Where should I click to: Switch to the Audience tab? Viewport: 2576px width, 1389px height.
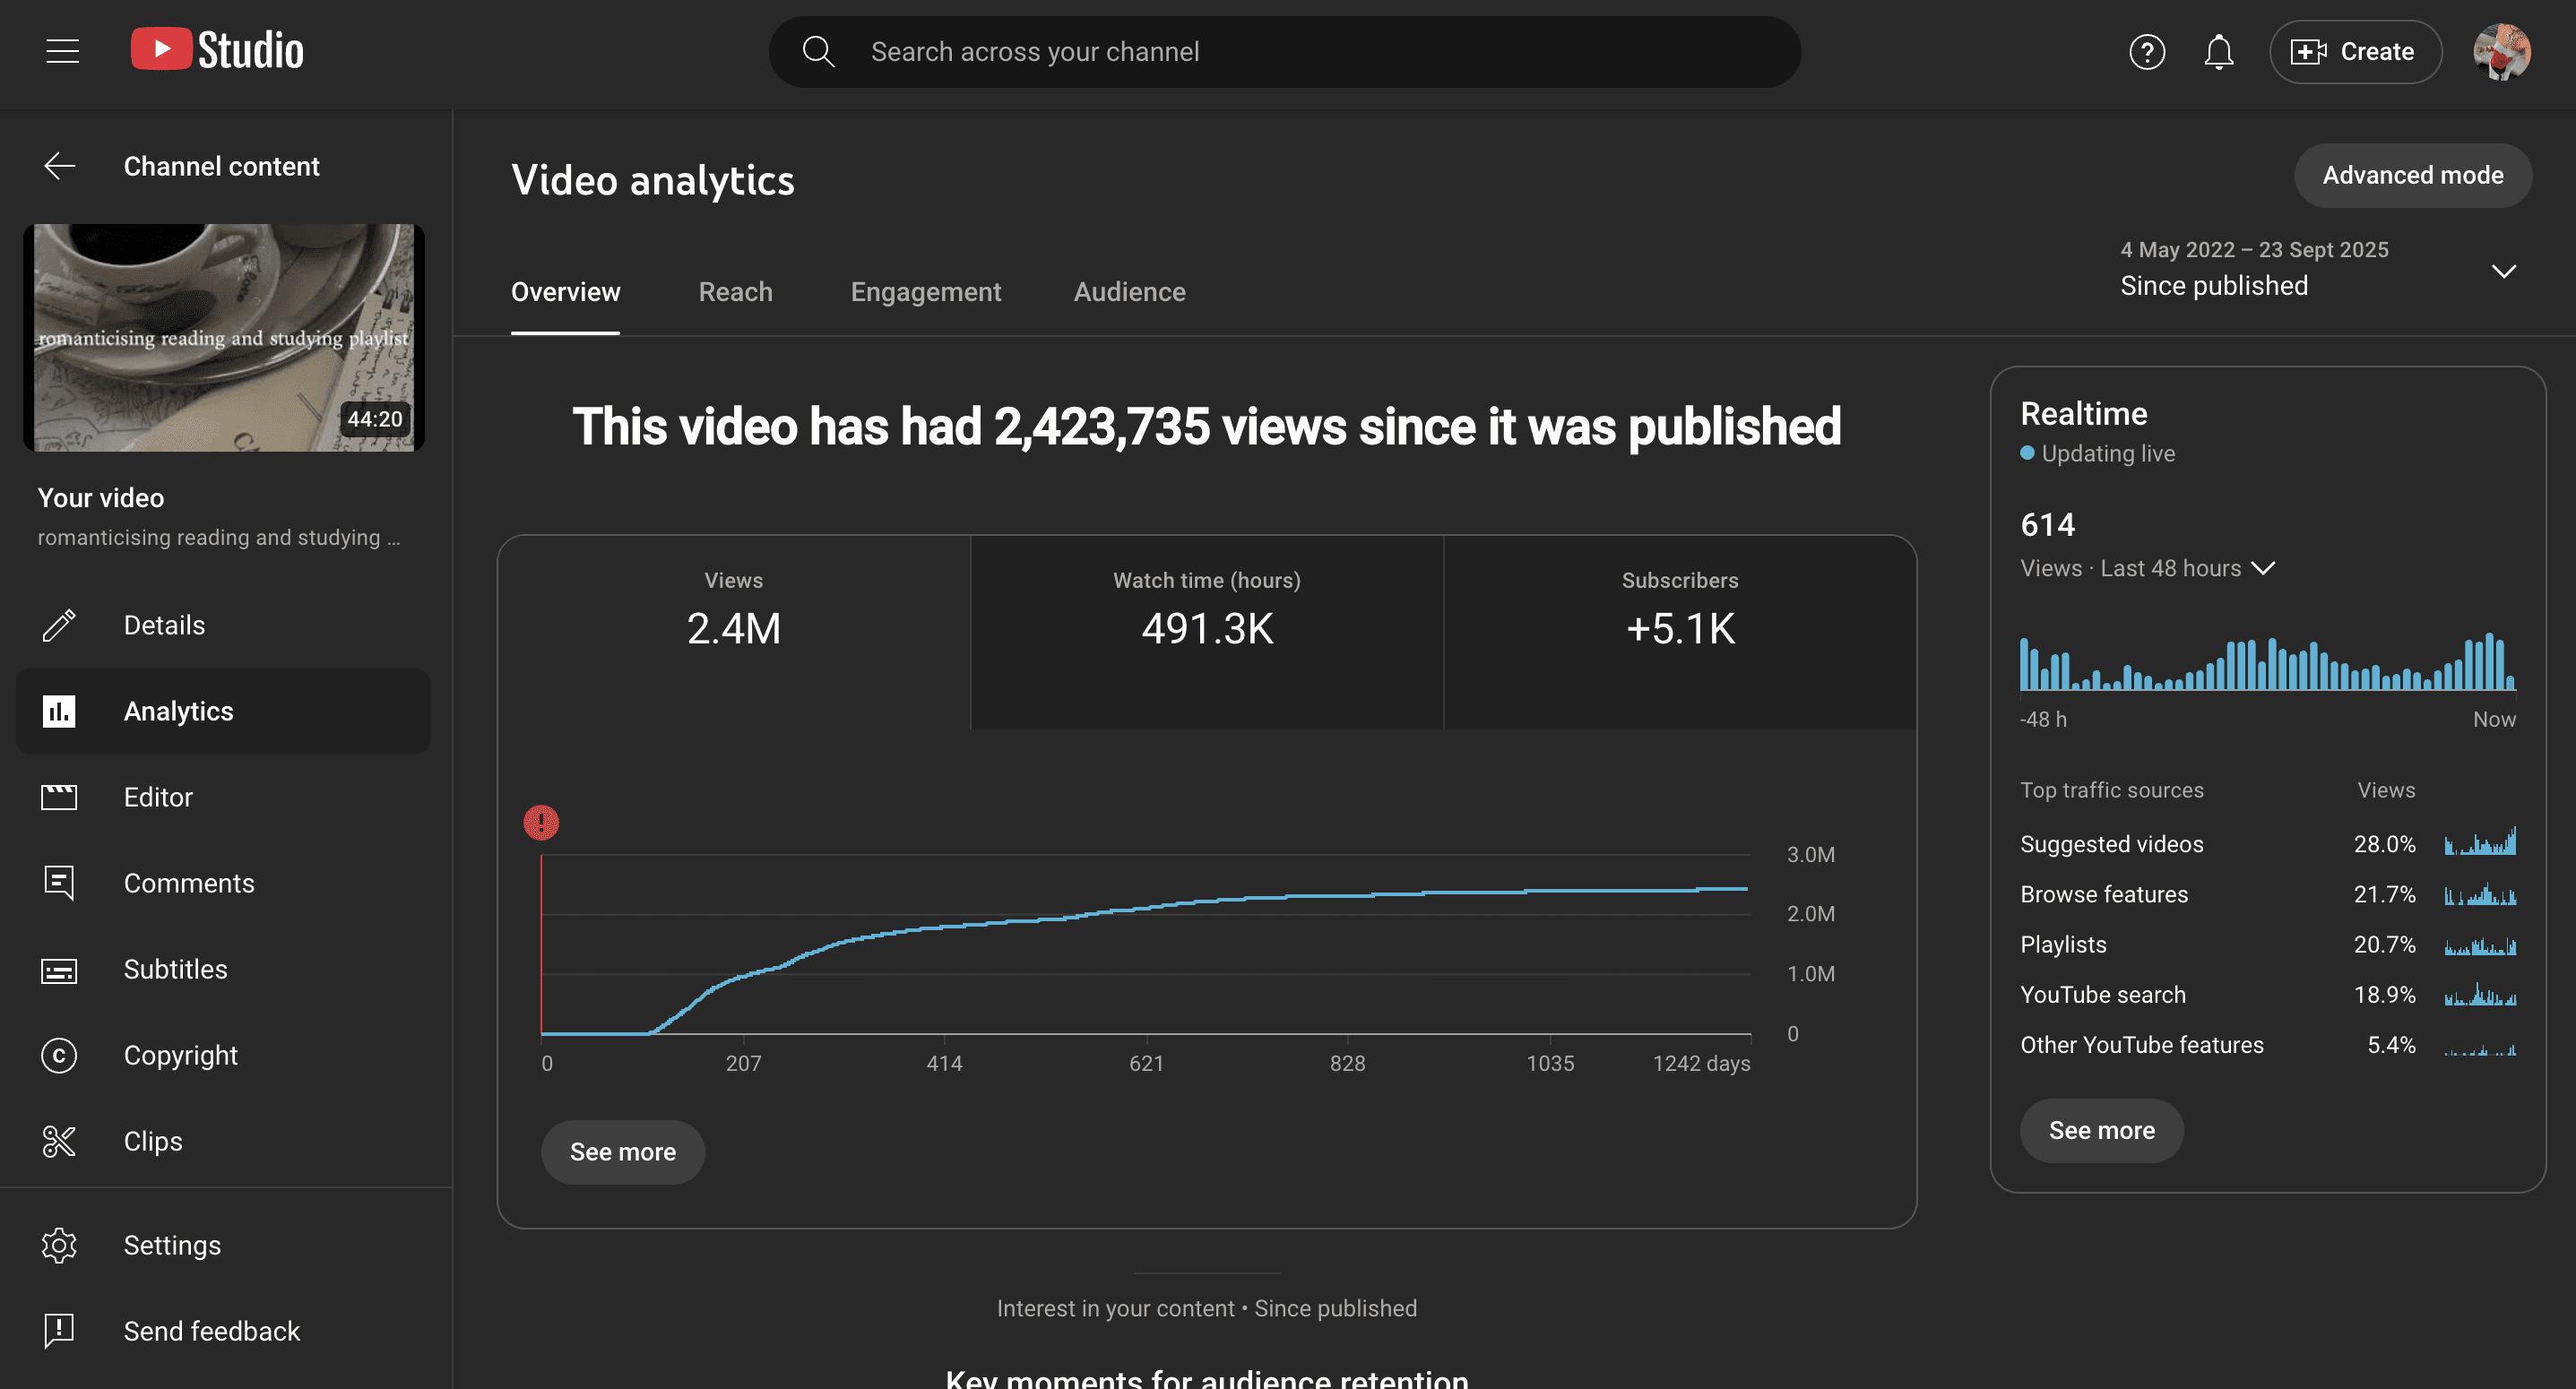pyautogui.click(x=1129, y=292)
